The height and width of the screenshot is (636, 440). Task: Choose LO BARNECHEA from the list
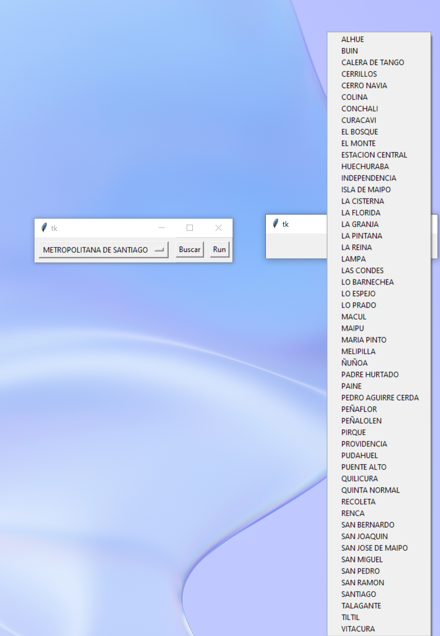click(379, 282)
